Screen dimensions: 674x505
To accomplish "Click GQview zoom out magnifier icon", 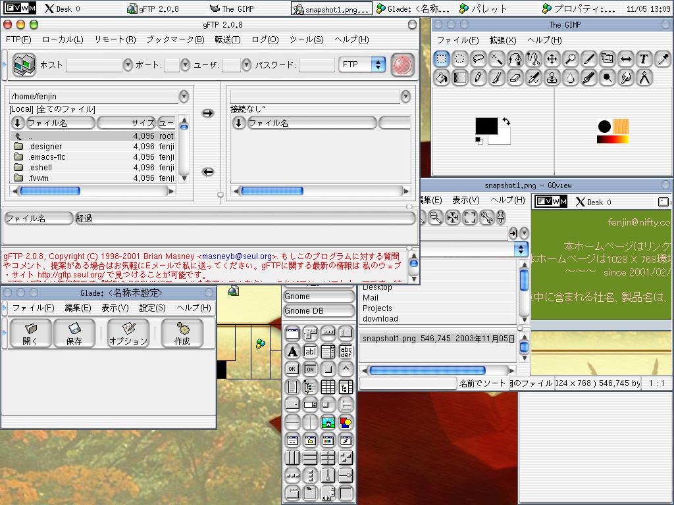I will coord(436,218).
